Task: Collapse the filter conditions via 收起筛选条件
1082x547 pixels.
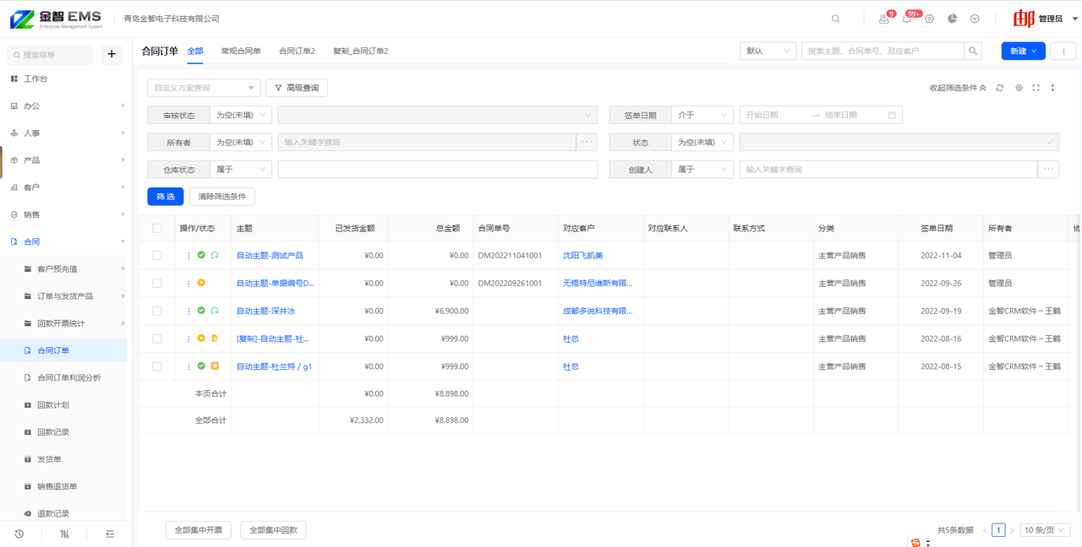Action: (x=958, y=88)
